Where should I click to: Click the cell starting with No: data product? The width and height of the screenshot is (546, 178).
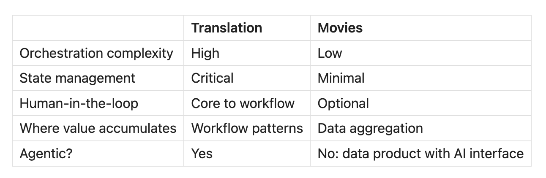pos(420,153)
